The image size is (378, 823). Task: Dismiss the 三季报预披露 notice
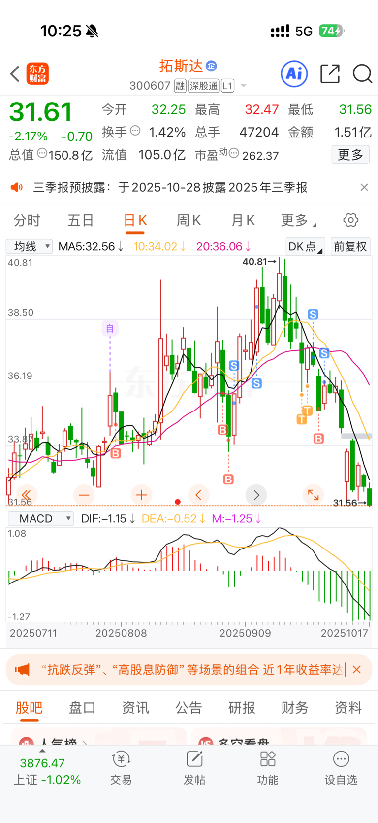pos(364,187)
